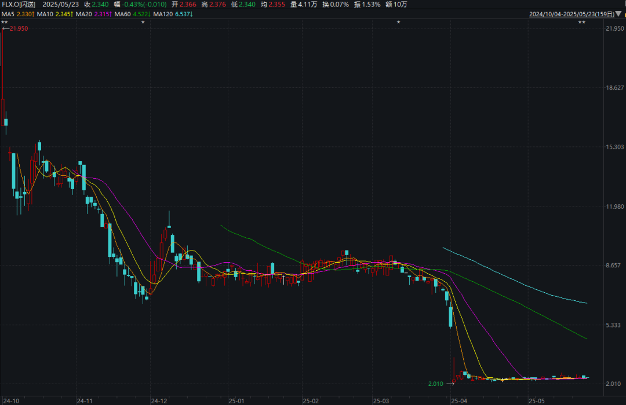Click the 21.950 high price arrow label

(15, 29)
